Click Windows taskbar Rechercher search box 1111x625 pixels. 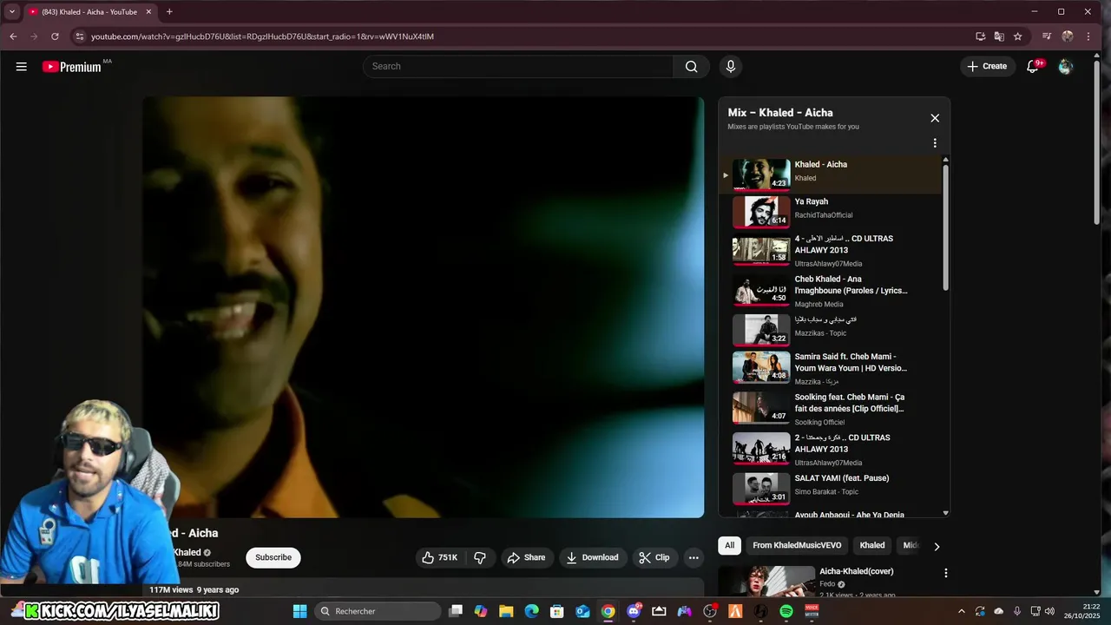pyautogui.click(x=378, y=611)
